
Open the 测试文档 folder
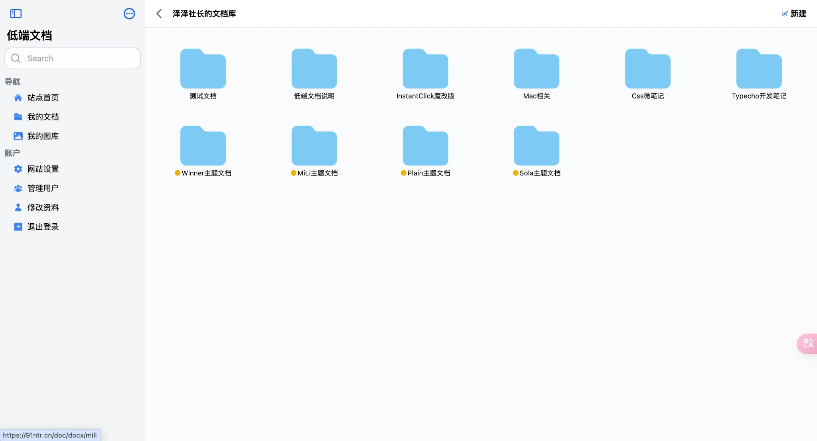click(203, 69)
